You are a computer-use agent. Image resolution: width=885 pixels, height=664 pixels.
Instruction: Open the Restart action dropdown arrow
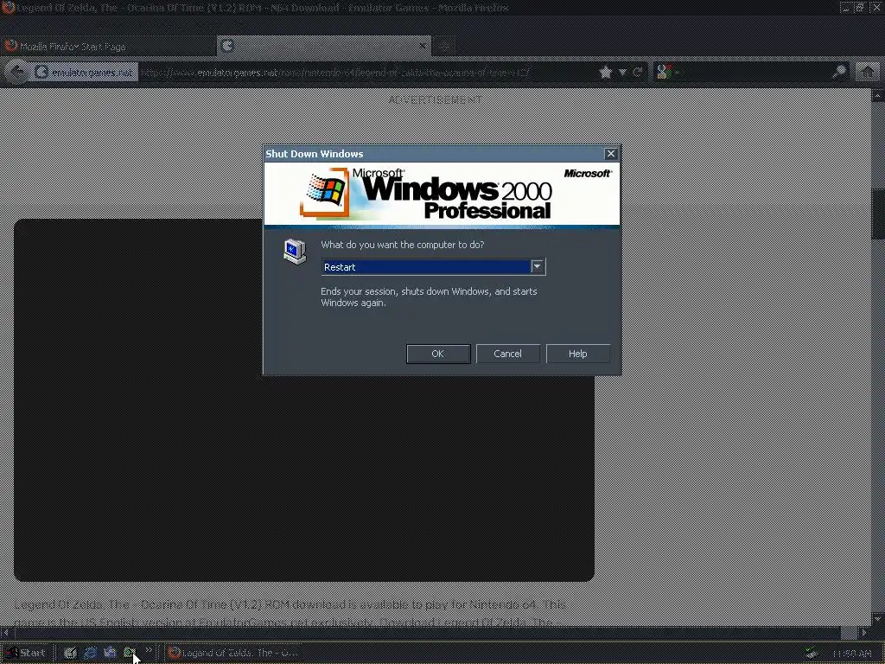tap(538, 266)
